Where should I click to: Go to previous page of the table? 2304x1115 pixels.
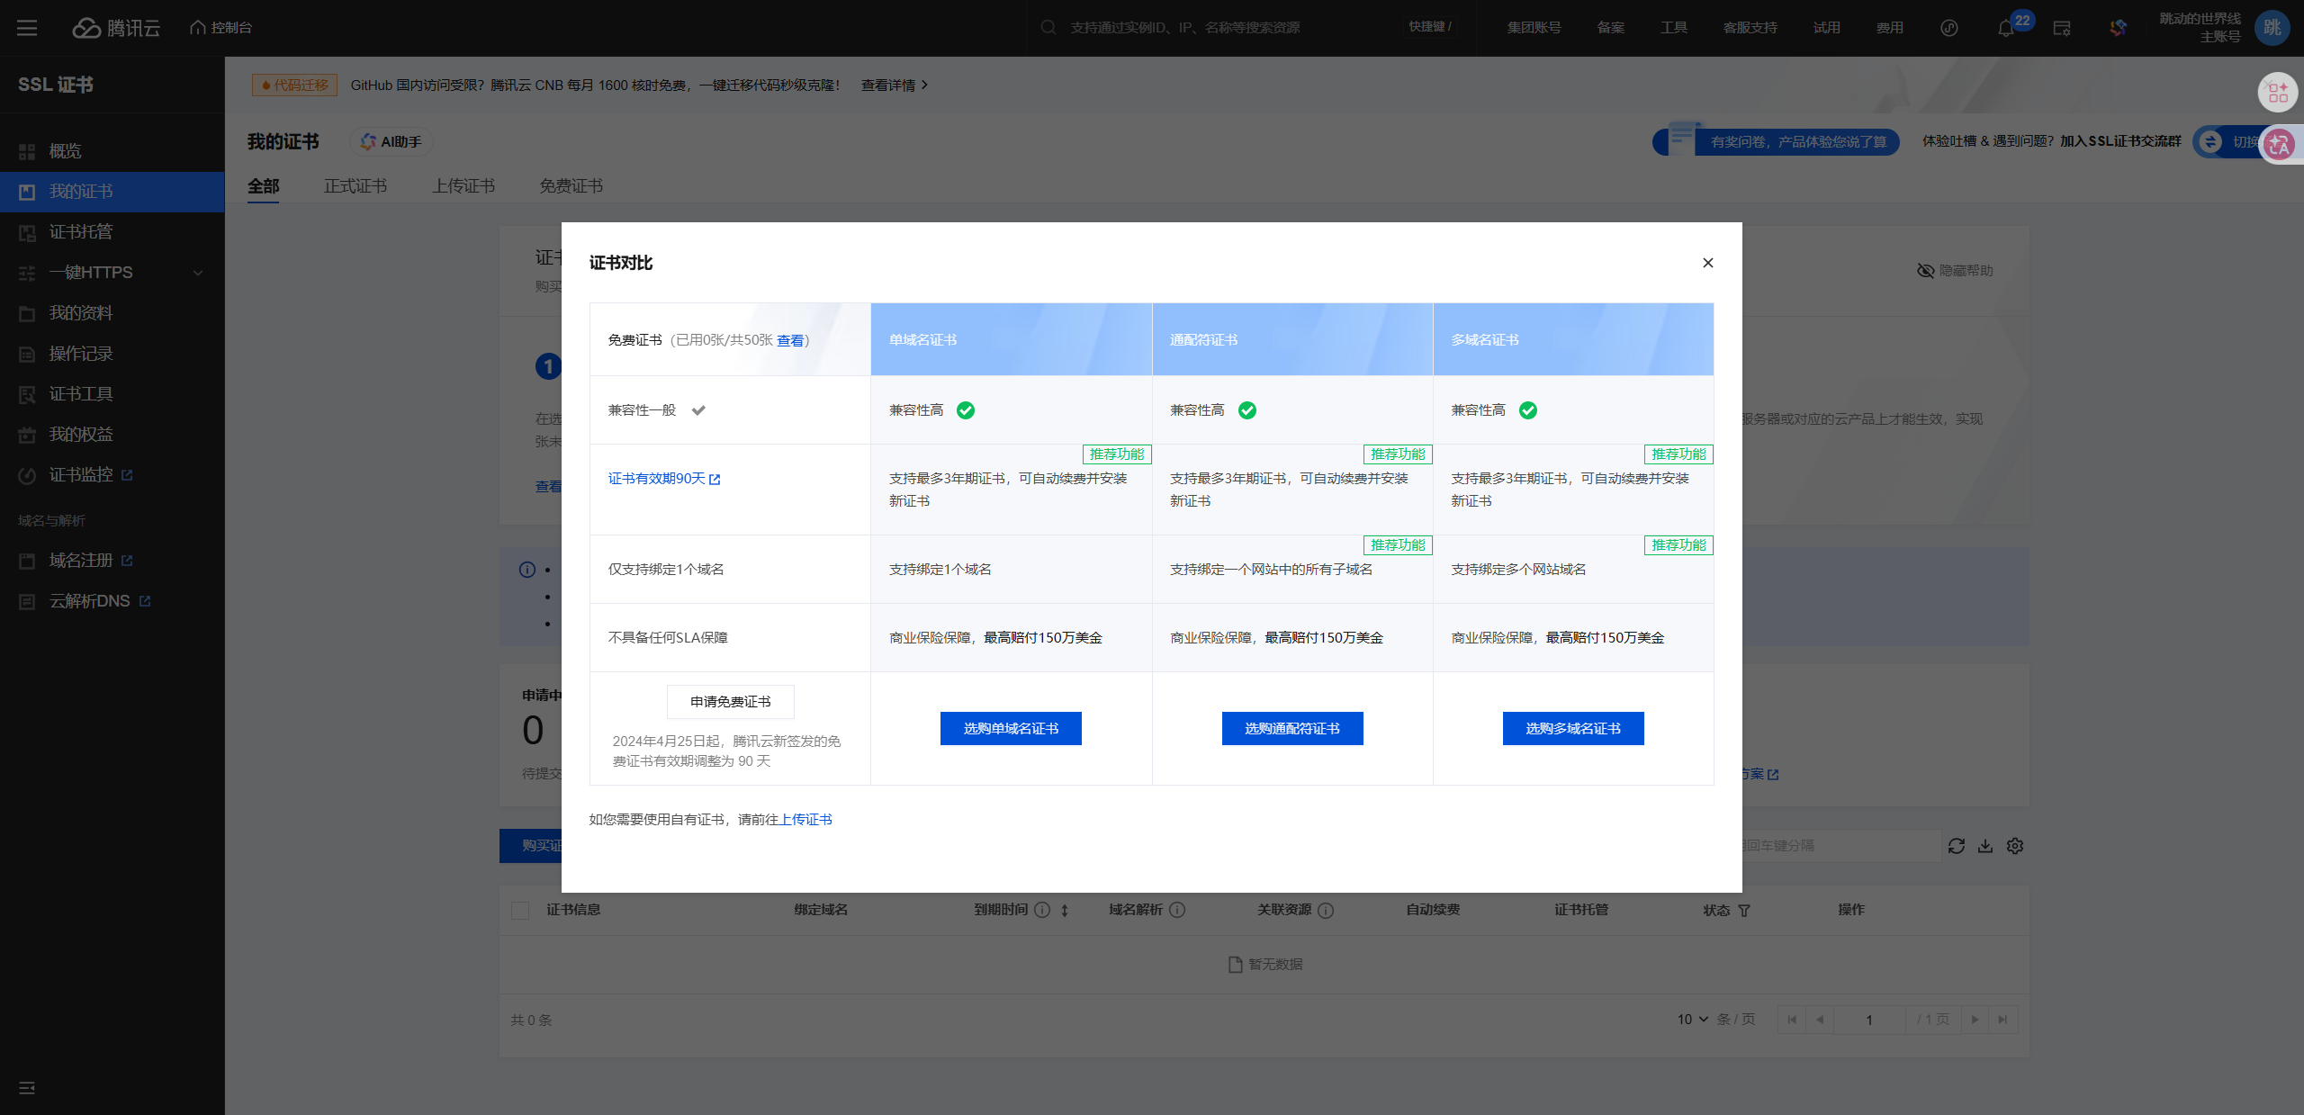click(1820, 1020)
